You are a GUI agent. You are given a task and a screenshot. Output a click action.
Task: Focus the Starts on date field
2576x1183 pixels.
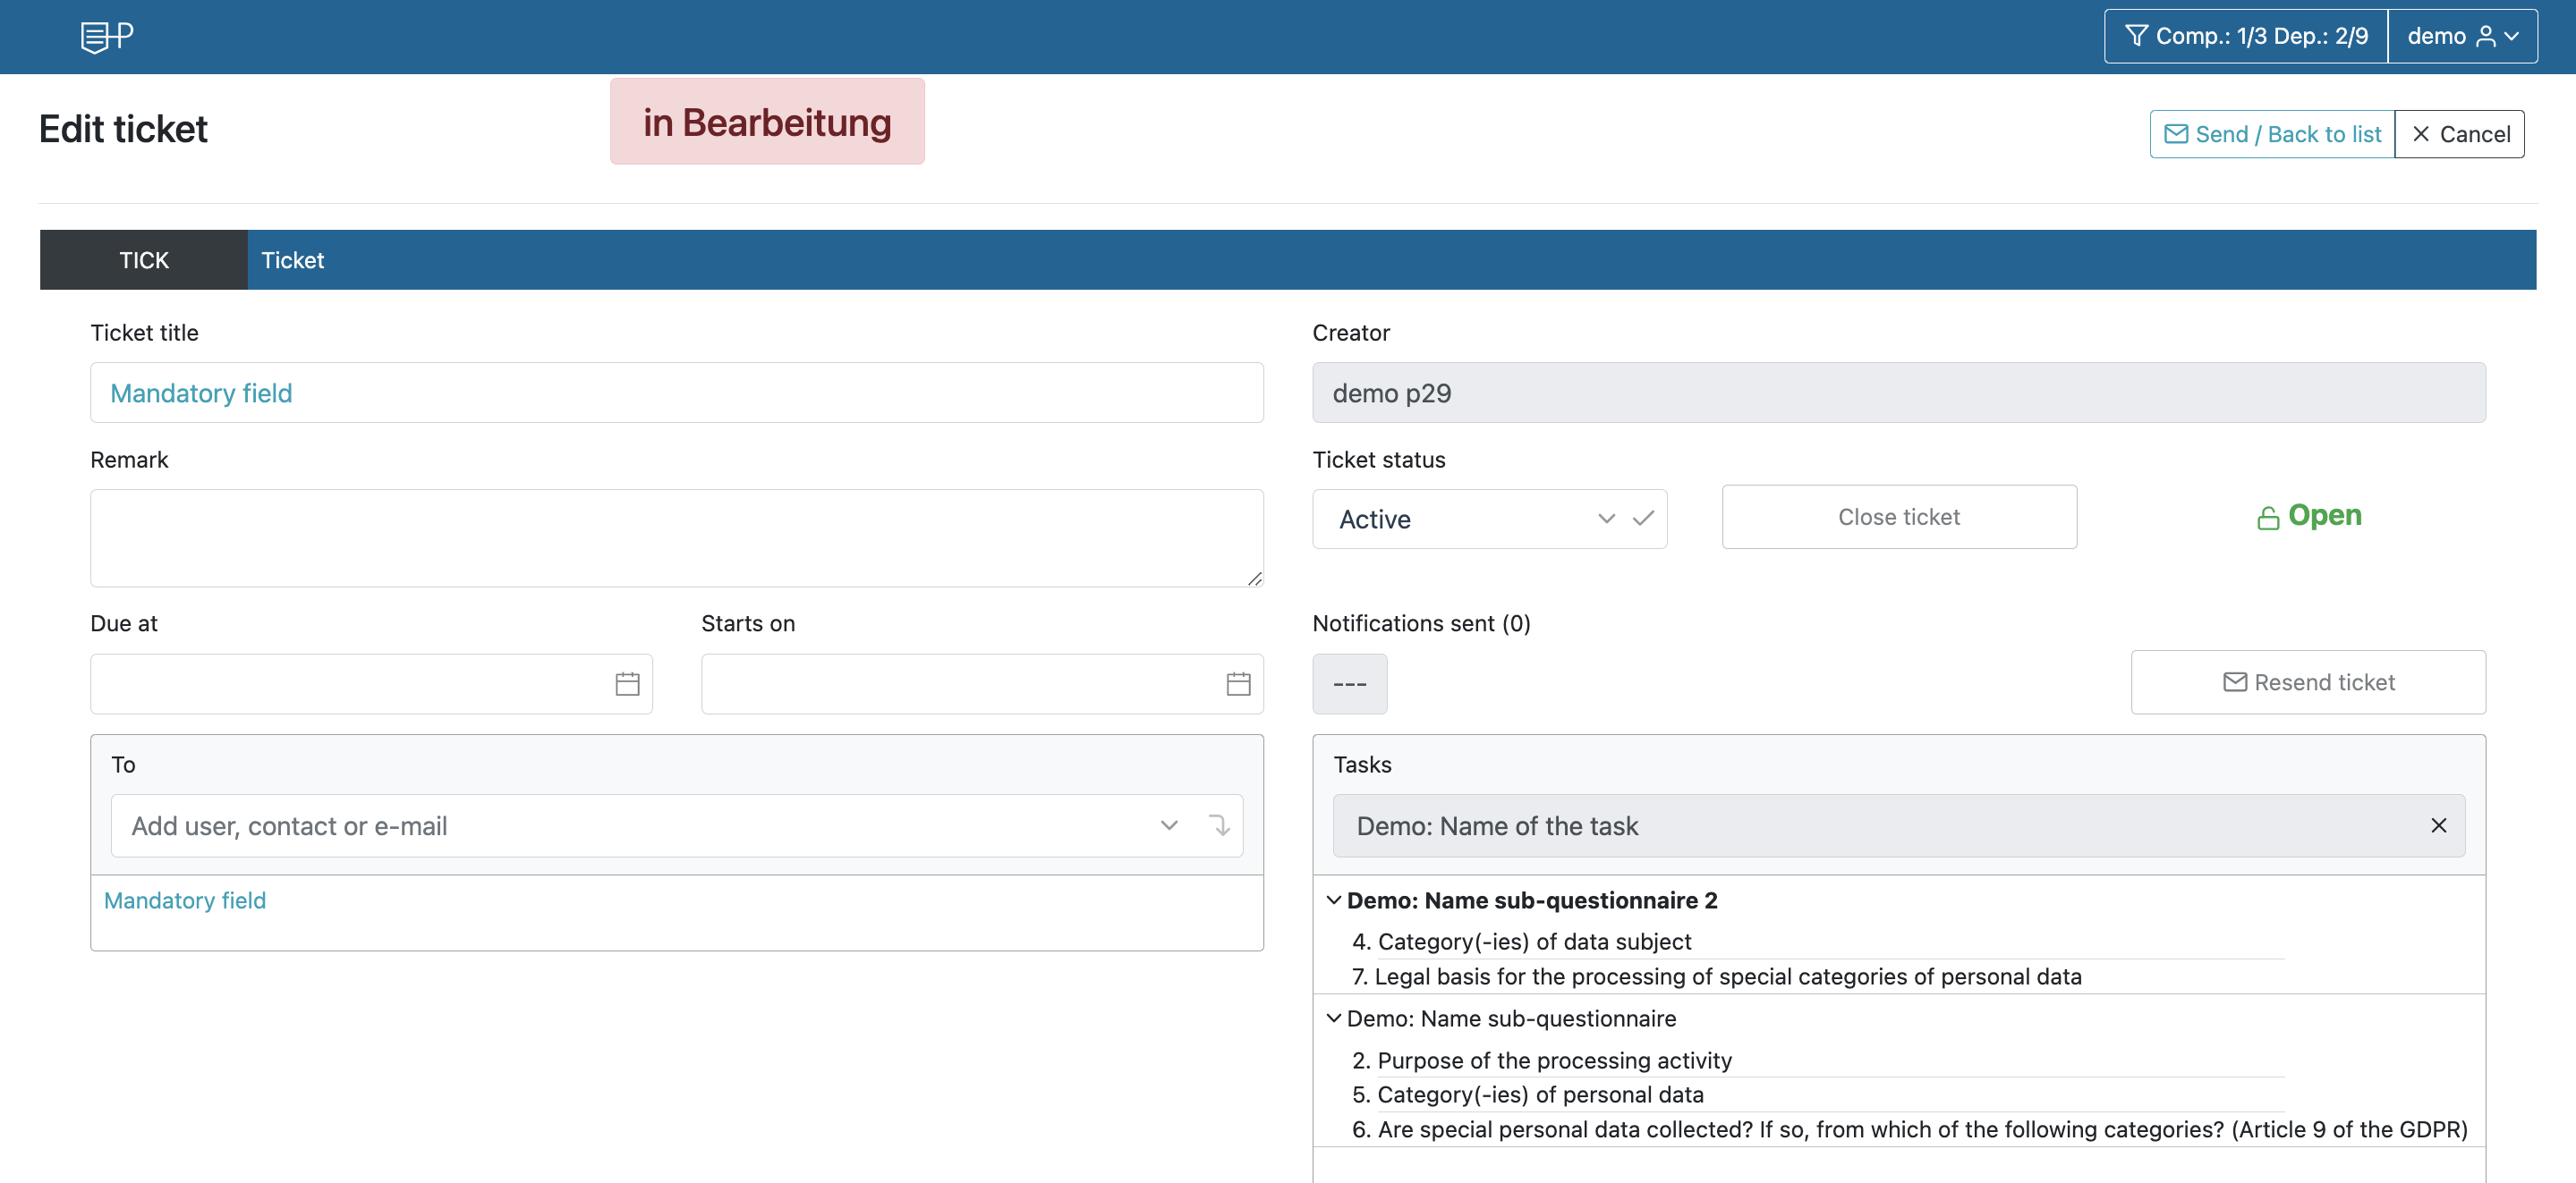(982, 684)
